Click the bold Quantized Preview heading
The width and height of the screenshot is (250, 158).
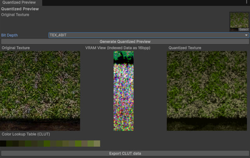coord(20,9)
